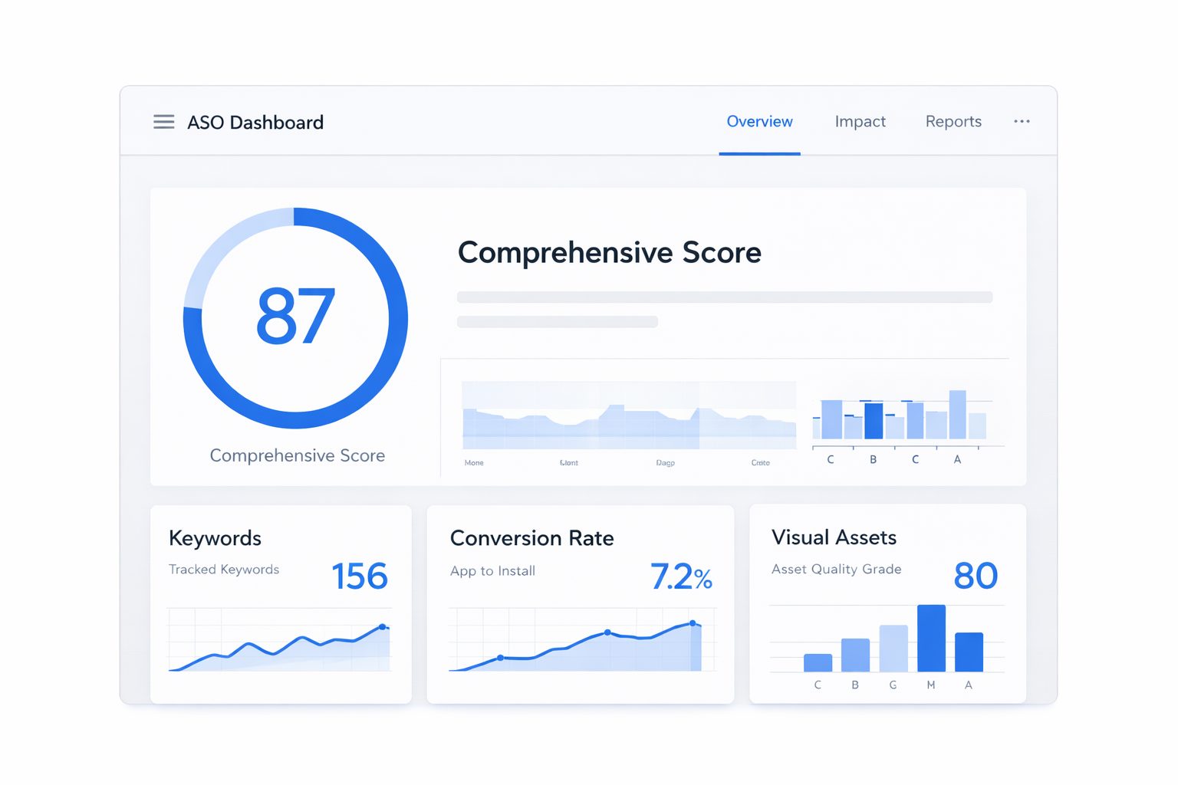The height and width of the screenshot is (785, 1178).
Task: Click the asset quality grade value 80
Action: (976, 576)
